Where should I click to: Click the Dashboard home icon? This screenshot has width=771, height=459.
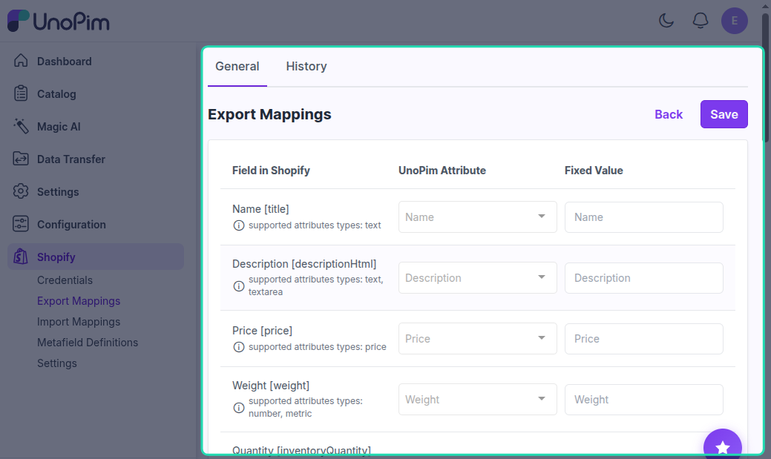tap(21, 61)
